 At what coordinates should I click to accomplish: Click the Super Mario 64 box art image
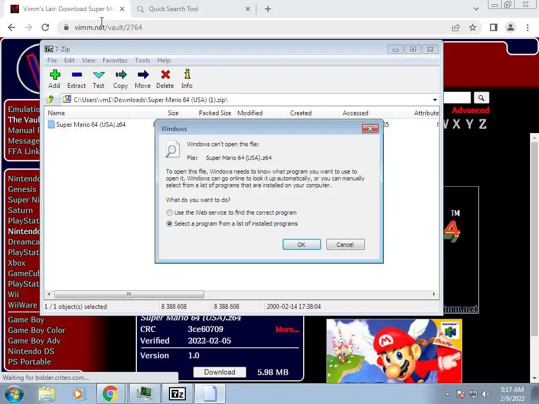(394, 350)
